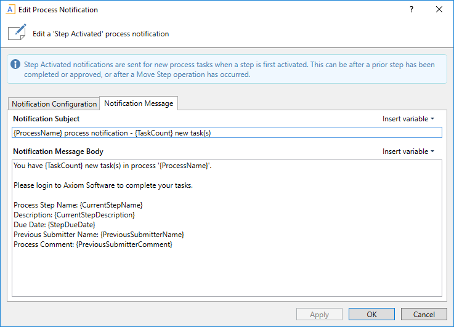
Task: Click the Axiom app icon in title bar
Action: pos(10,10)
